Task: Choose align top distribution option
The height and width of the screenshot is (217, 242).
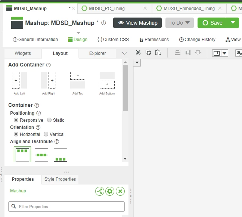Action: click(x=22, y=154)
